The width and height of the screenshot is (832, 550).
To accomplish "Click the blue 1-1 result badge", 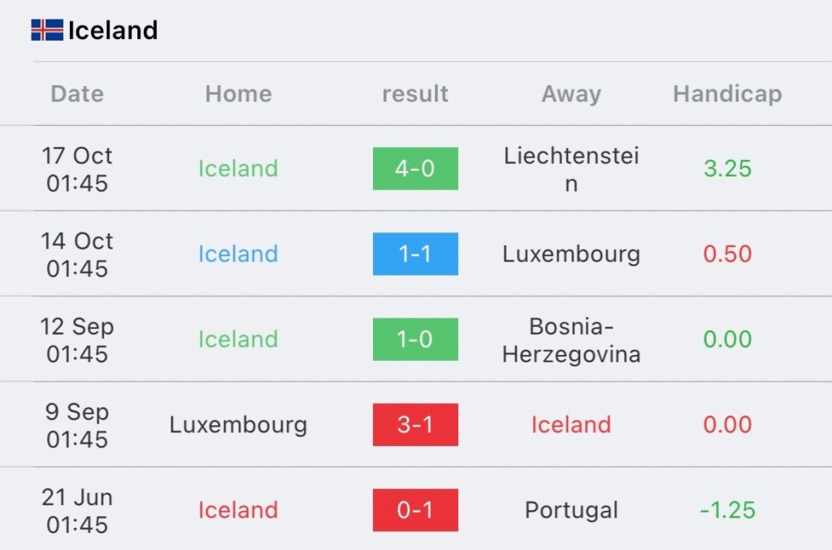I will pos(415,254).
